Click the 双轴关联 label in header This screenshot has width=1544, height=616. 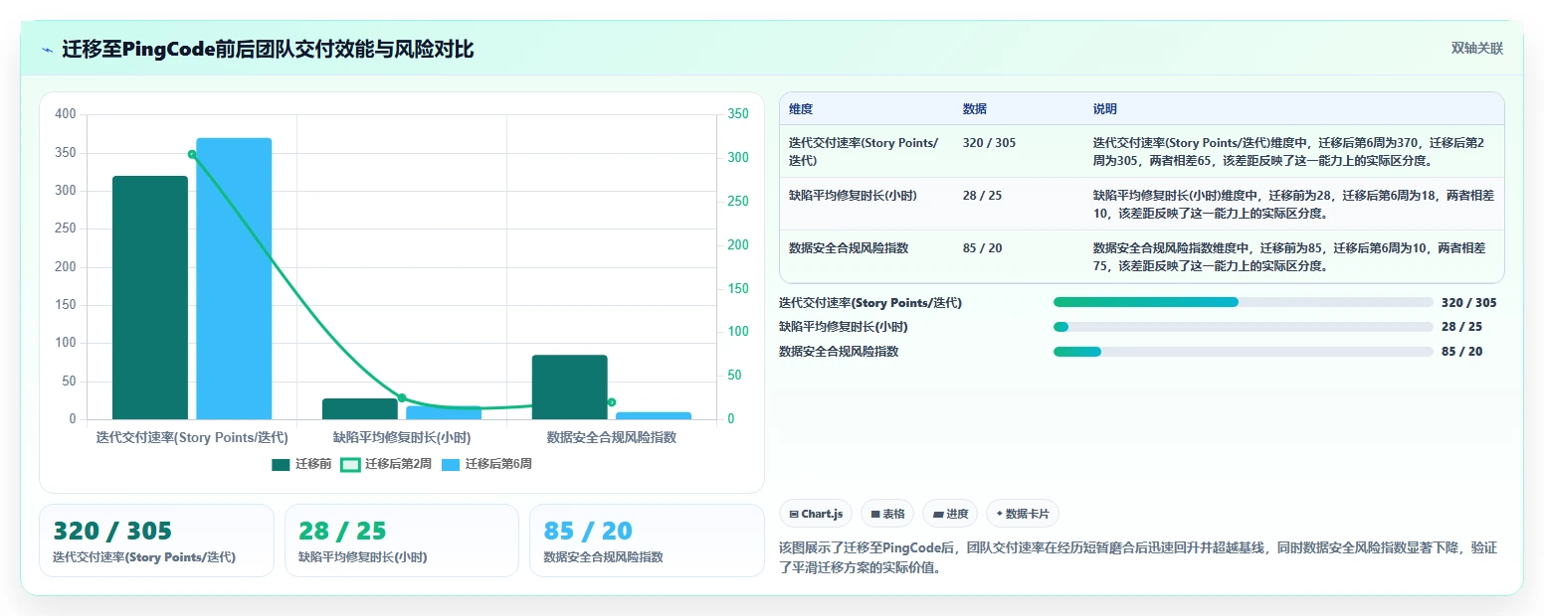click(1476, 49)
